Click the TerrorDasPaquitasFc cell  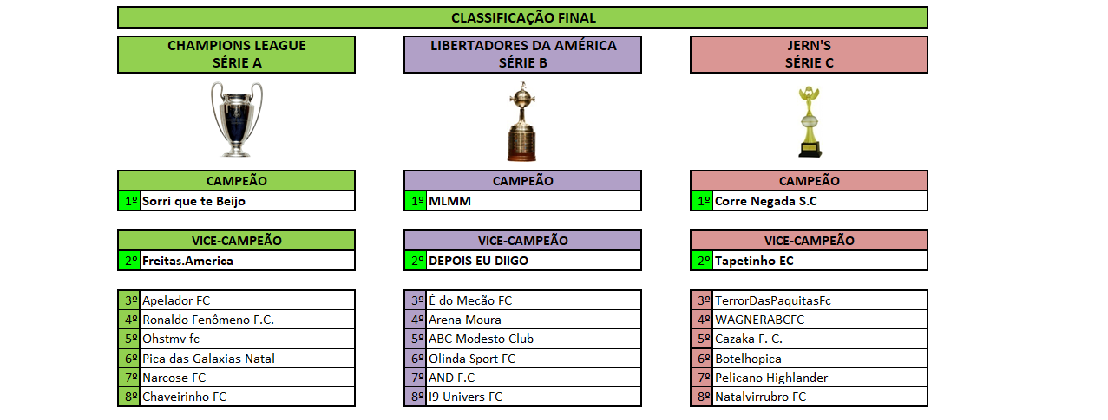click(x=820, y=300)
